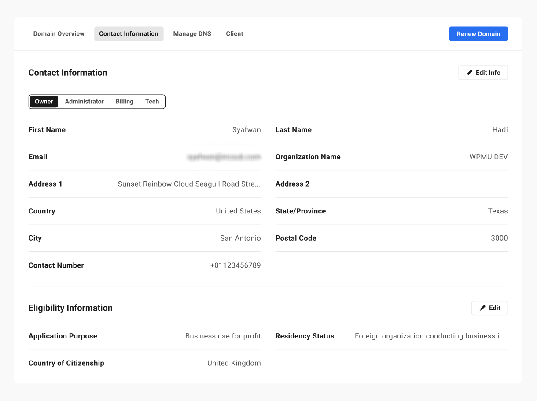537x401 pixels.
Task: Click the pencil icon beside Eligibility Edit
Action: click(483, 308)
